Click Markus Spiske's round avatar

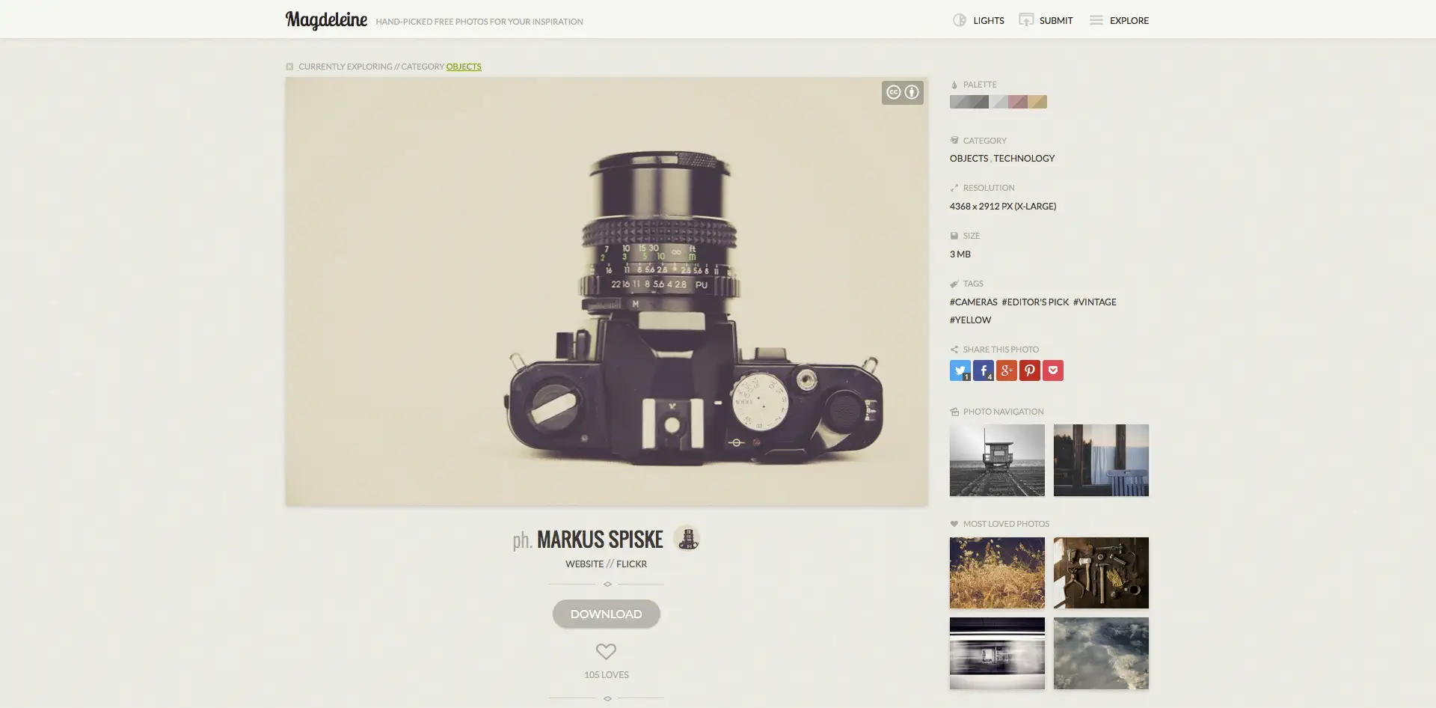click(686, 538)
